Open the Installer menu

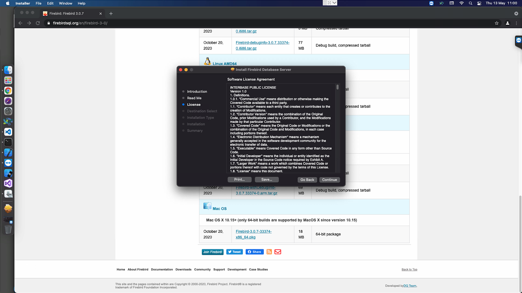[x=23, y=3]
